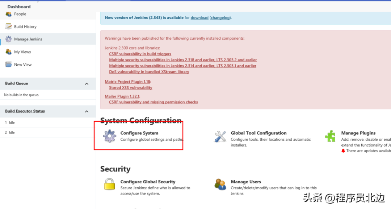The width and height of the screenshot is (391, 209).
Task: Open the Mailer Plugin 1.32.1 link
Action: tap(122, 96)
